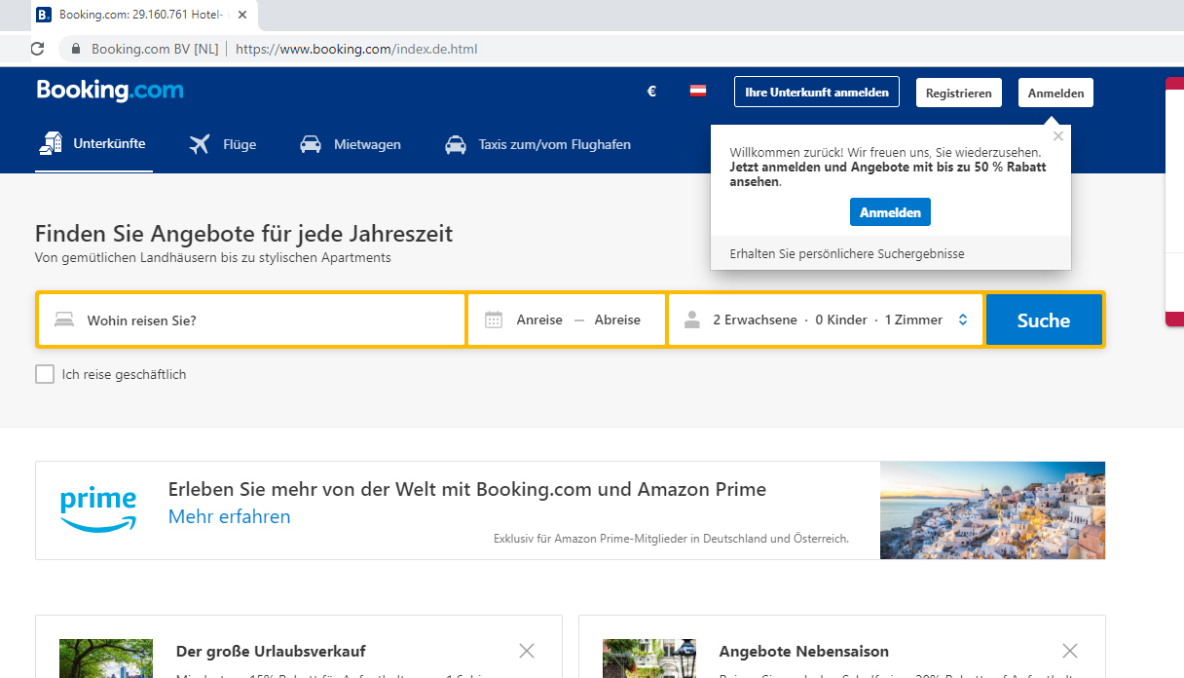The image size is (1184, 678).
Task: Click the Angebote Nebensaison heading
Action: coord(804,651)
